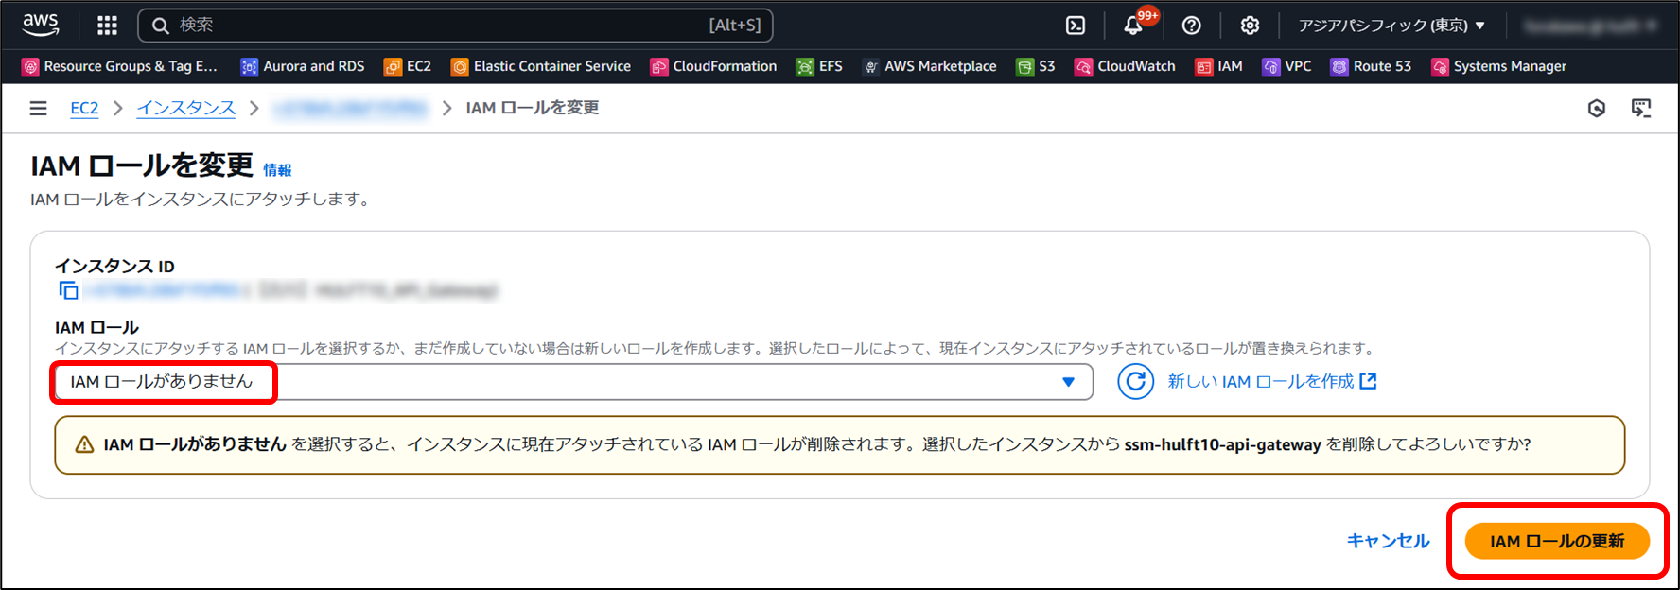Open the blurred instance ID breadcrumb
The image size is (1680, 590).
(x=350, y=109)
